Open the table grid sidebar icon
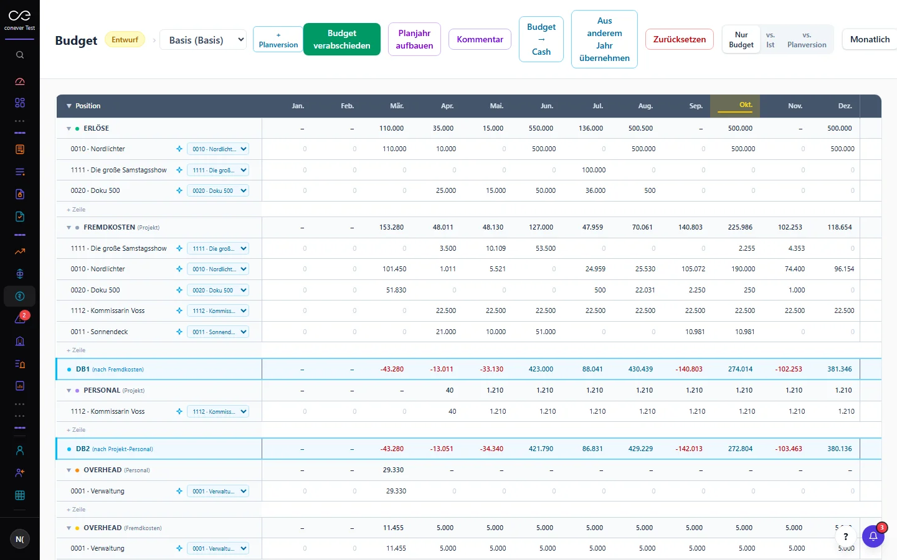 20,495
